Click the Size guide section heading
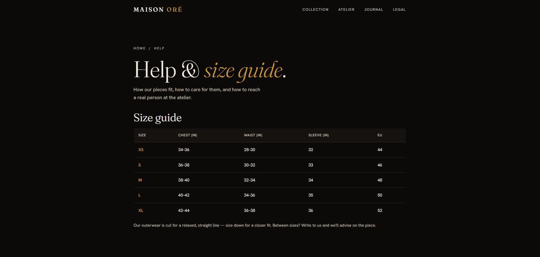 pos(158,118)
